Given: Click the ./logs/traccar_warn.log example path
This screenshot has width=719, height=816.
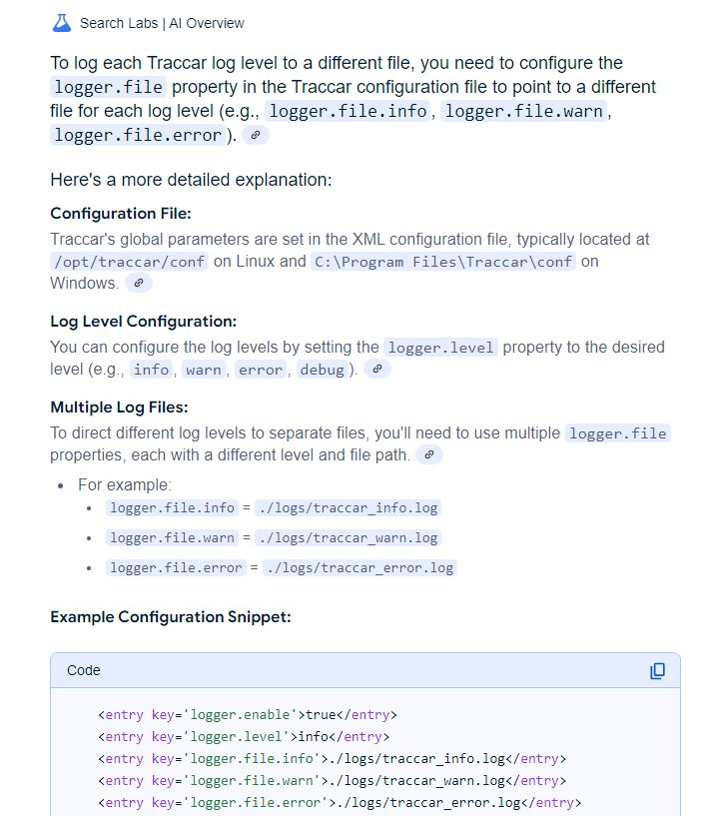Looking at the screenshot, I should tap(348, 538).
